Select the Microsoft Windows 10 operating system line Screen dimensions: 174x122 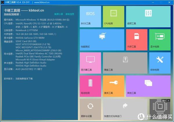(x=42, y=20)
